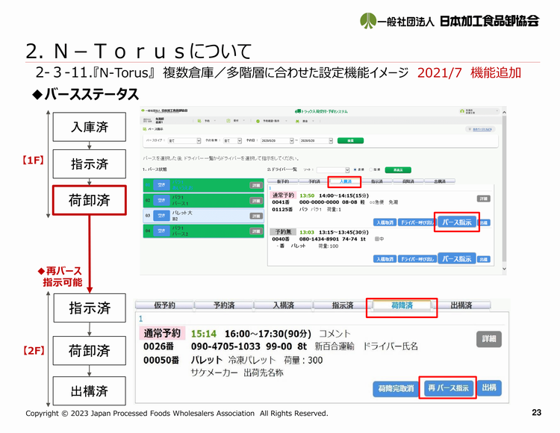Image resolution: width=560 pixels, height=433 pixels.
Task: Click phone number 090-4705-1033
Action: pyautogui.click(x=225, y=346)
